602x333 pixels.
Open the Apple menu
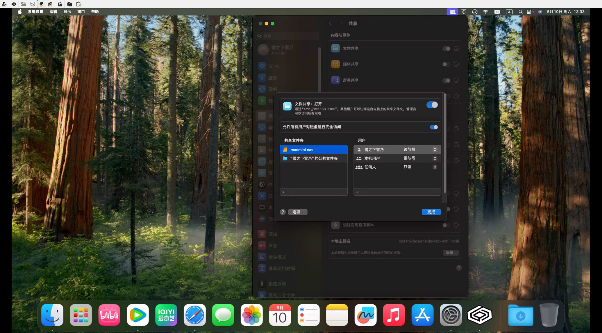[x=20, y=12]
